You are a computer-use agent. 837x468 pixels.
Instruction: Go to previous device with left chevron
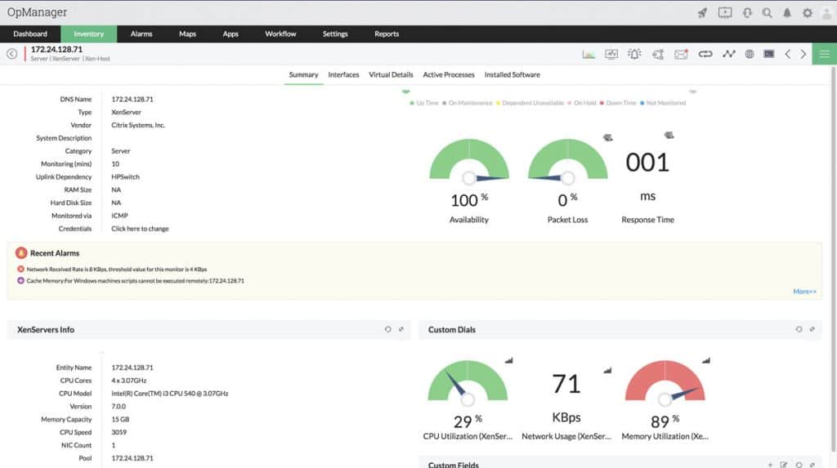click(787, 54)
